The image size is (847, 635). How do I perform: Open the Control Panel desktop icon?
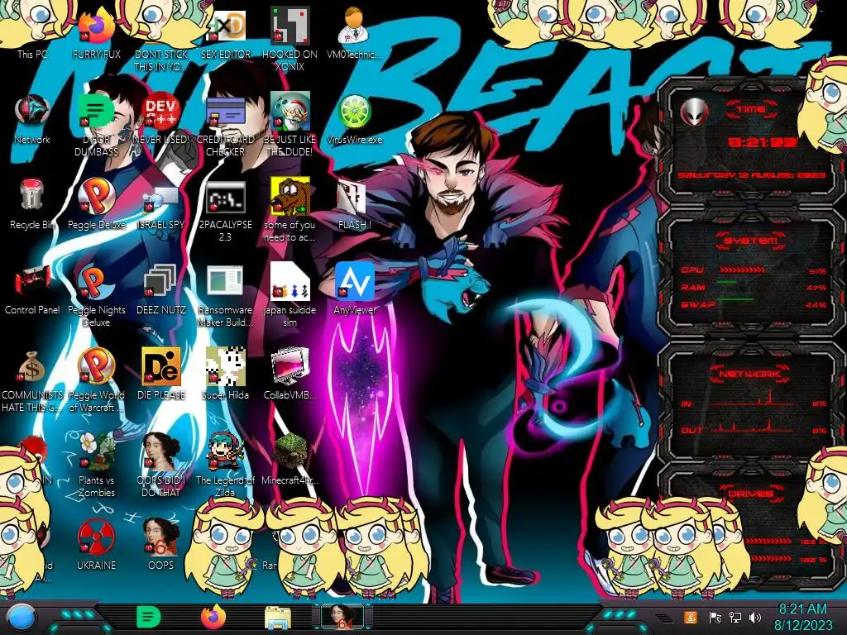coord(32,289)
